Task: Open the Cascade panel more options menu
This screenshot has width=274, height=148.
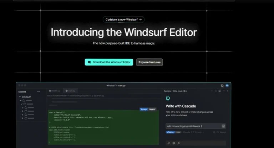Action: (x=224, y=91)
